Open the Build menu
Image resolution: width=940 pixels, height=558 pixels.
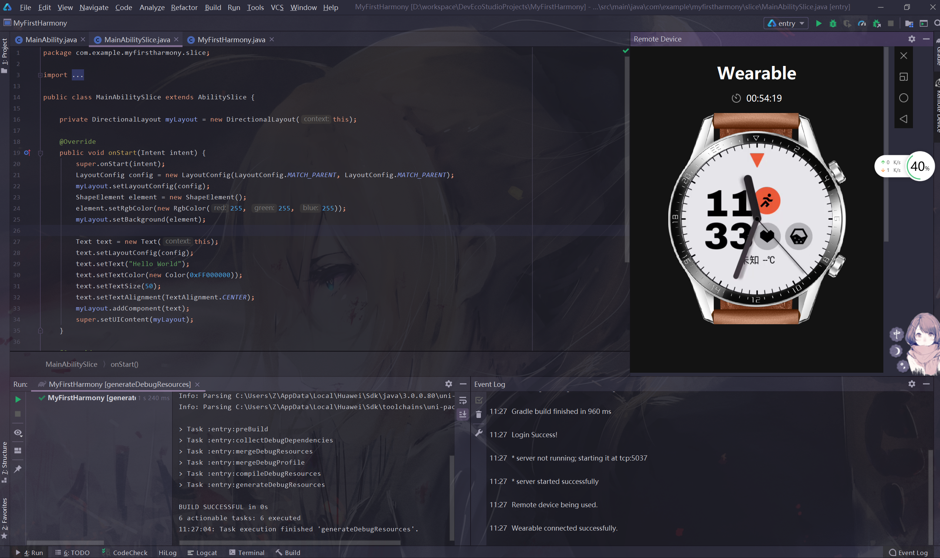pyautogui.click(x=213, y=7)
